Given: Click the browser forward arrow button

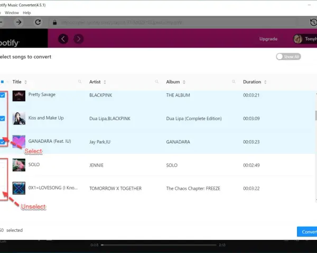Looking at the screenshot, I should pos(18,22).
